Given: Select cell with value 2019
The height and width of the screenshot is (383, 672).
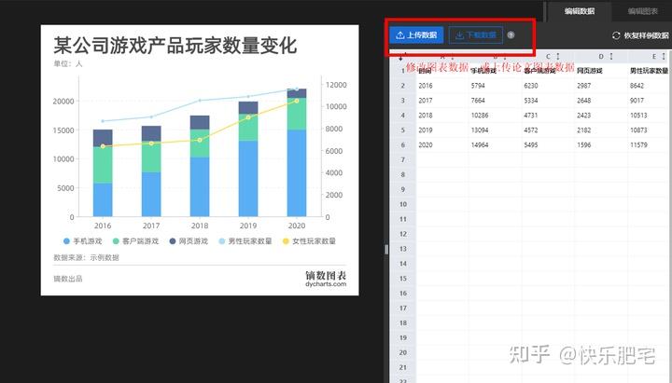Looking at the screenshot, I should coord(441,130).
